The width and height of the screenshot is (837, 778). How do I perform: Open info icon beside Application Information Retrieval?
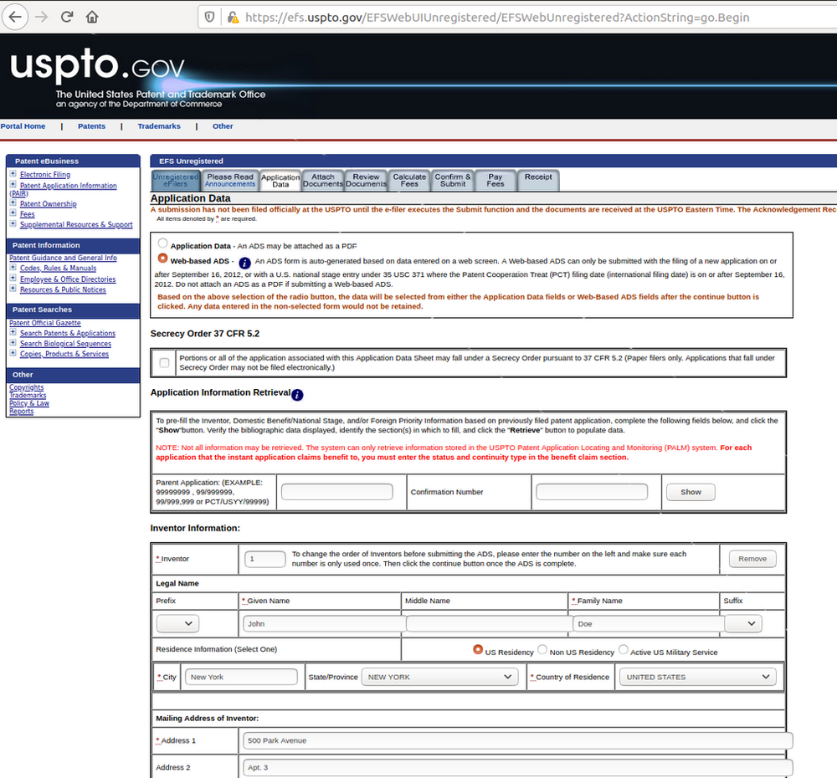(x=297, y=395)
